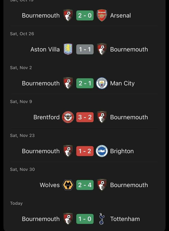Click the Tottenham cockerel crest
This screenshot has width=169, height=231.
point(102,219)
